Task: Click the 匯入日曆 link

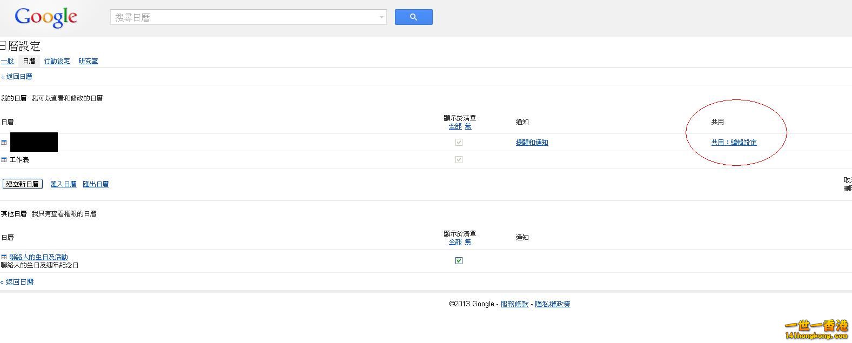Action: [63, 184]
